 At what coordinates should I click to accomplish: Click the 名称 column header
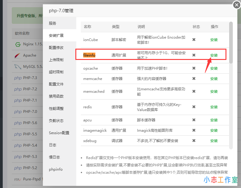(x=88, y=26)
